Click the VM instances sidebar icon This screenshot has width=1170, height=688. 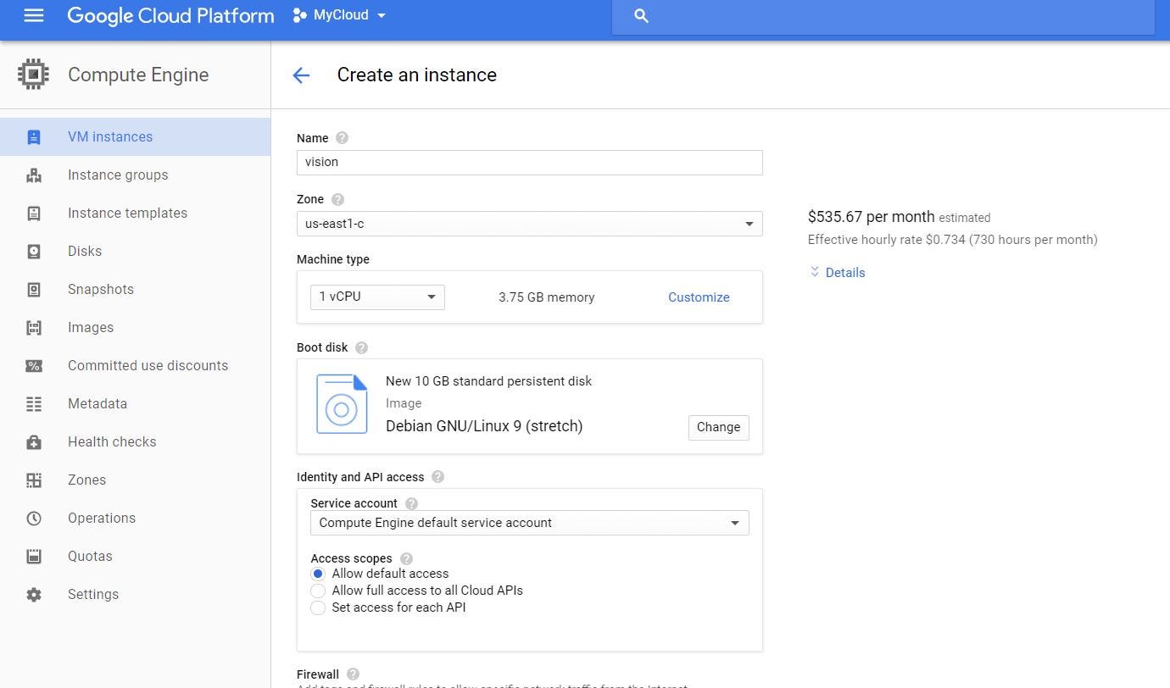[34, 137]
